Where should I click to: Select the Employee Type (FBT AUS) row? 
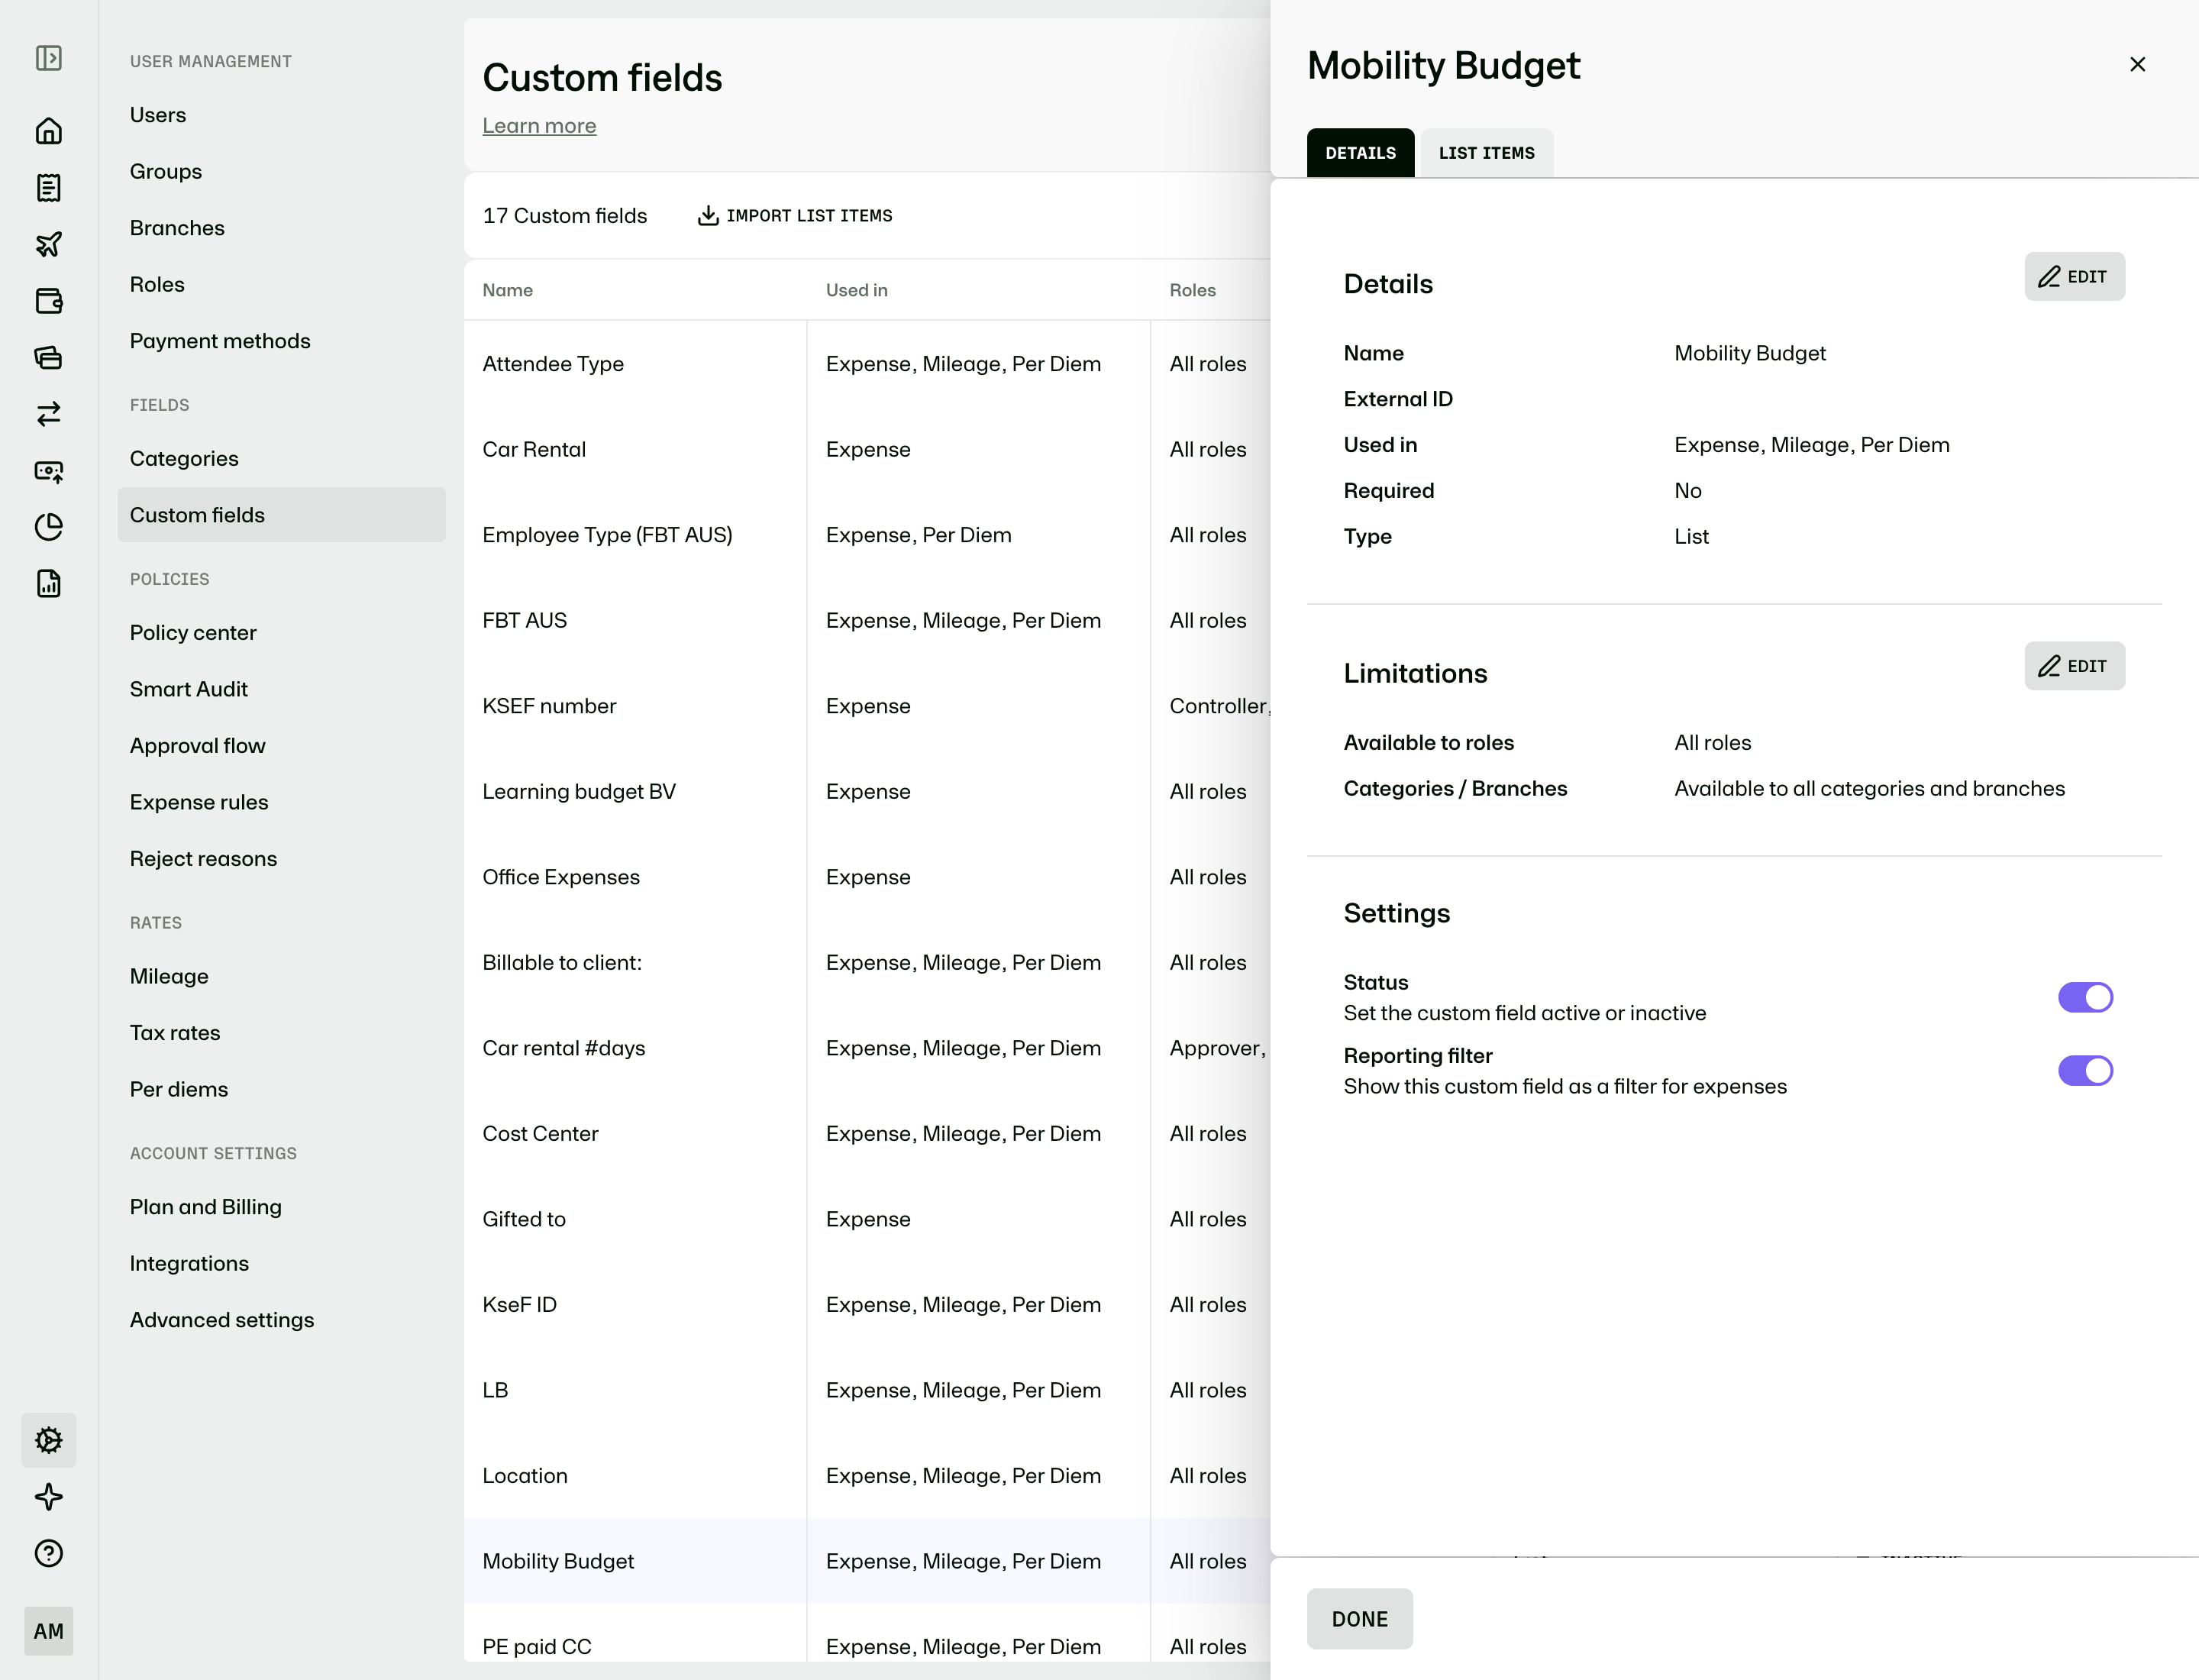[867, 535]
